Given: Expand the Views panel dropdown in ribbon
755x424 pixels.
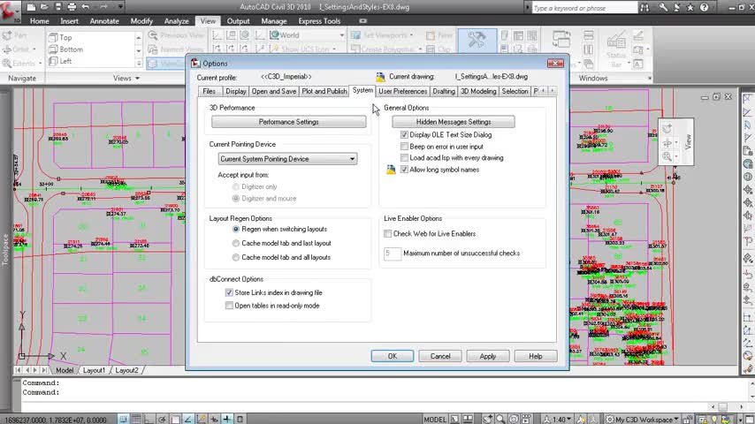Looking at the screenshot, I should tap(126, 78).
